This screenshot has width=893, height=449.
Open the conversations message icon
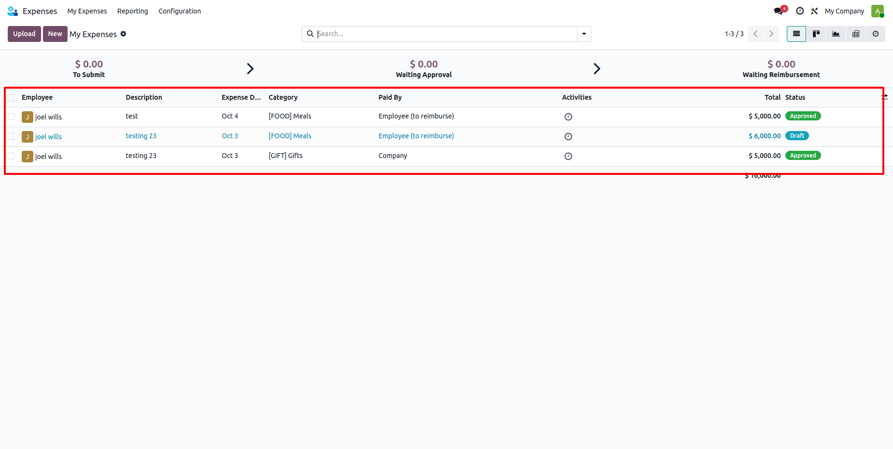pos(779,11)
